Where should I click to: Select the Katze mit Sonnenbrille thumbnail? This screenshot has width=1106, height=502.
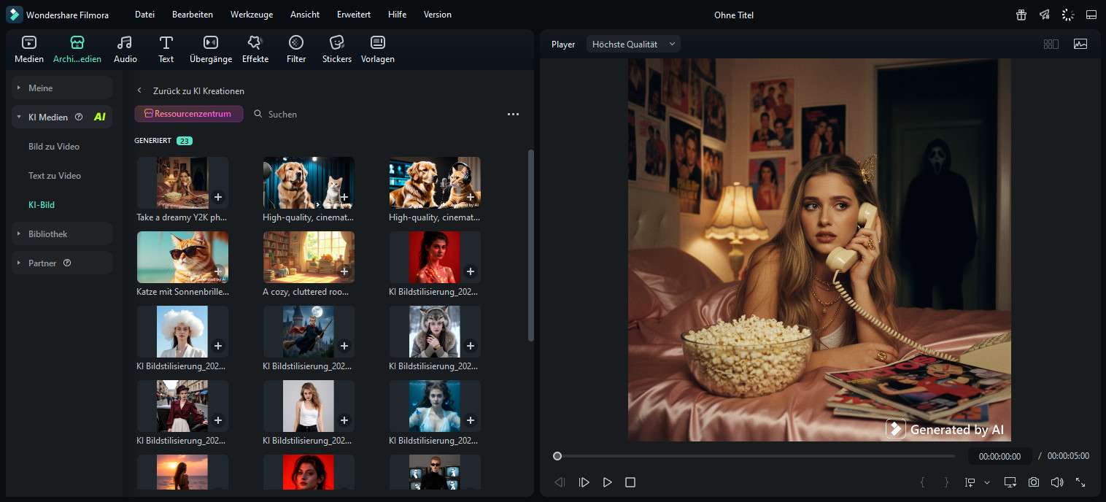click(x=182, y=257)
